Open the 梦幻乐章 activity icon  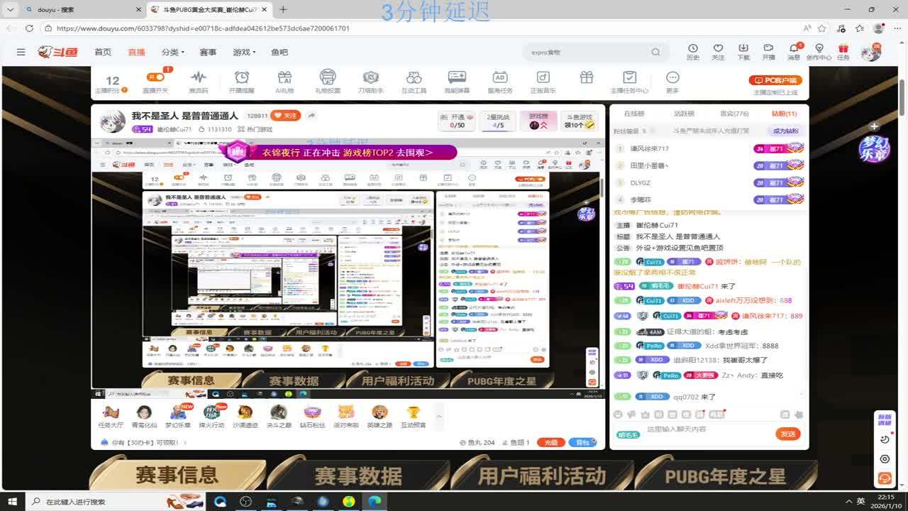coord(179,417)
